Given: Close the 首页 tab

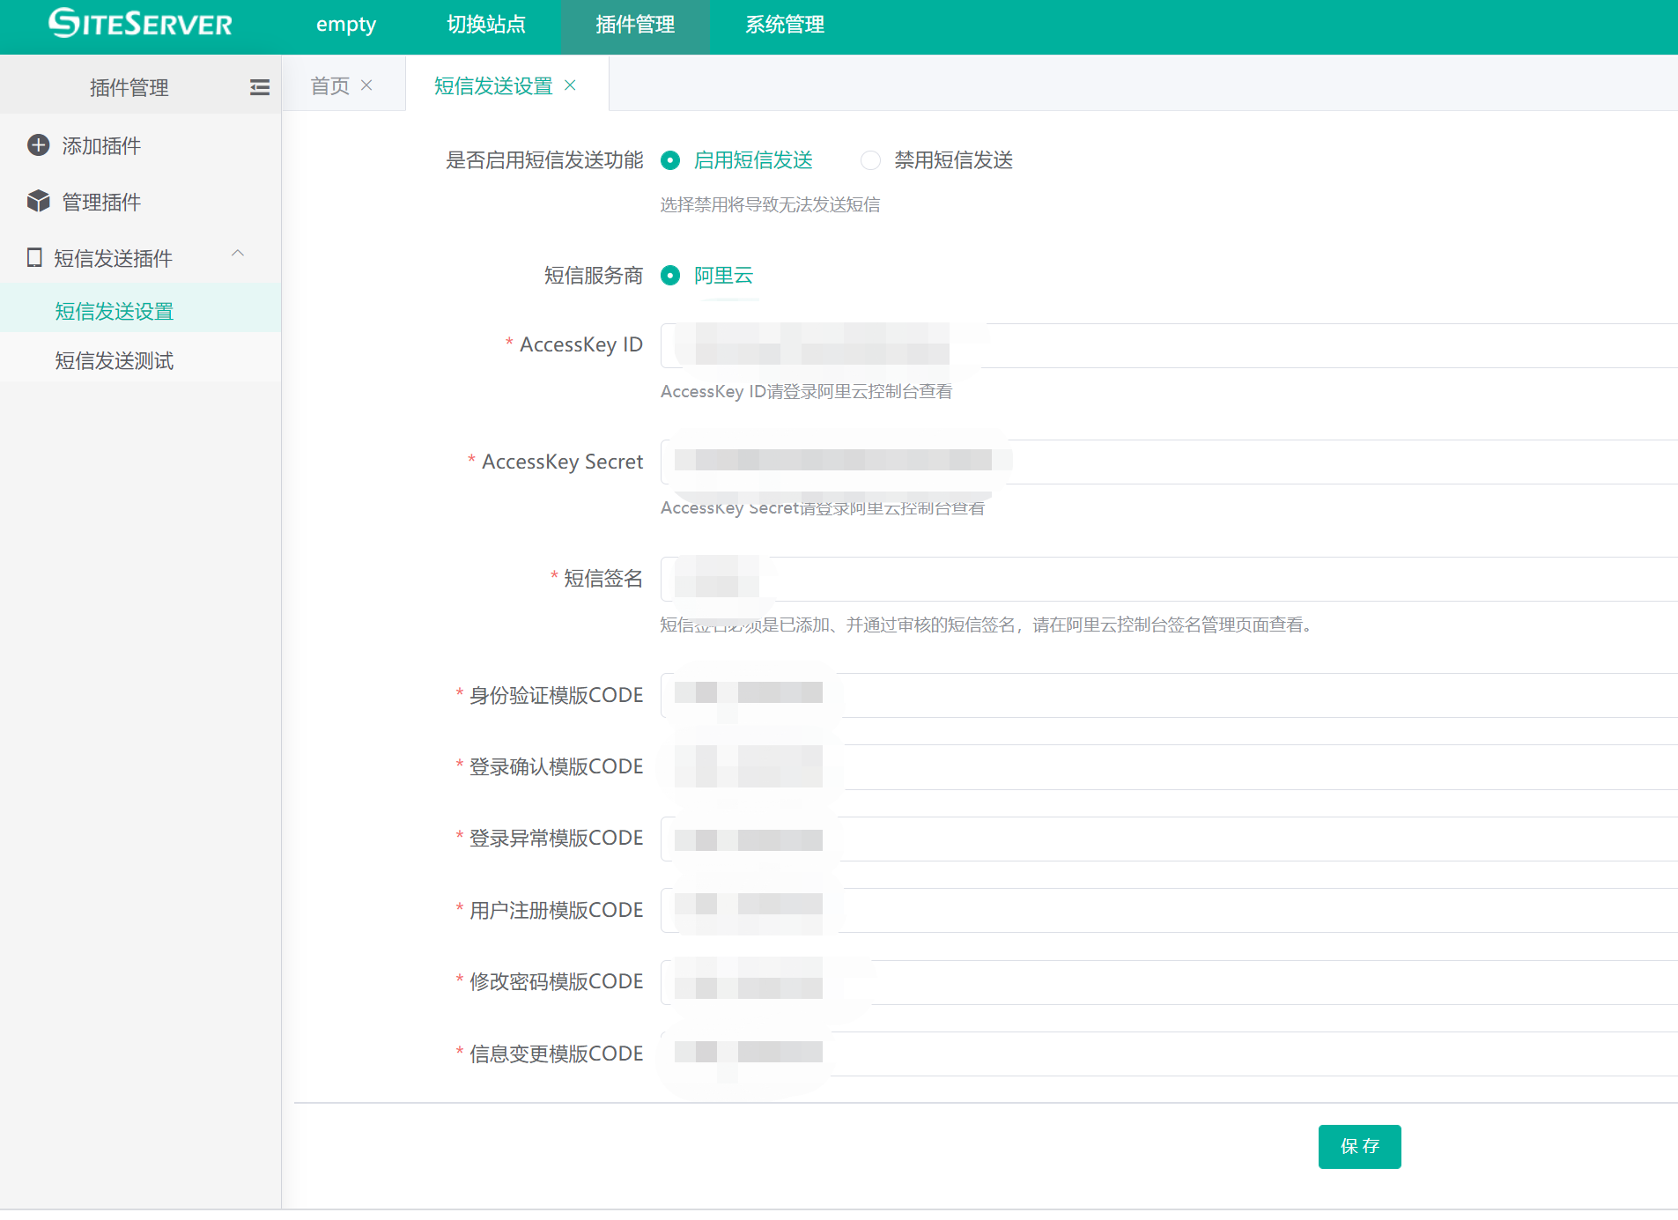Looking at the screenshot, I should pos(367,85).
